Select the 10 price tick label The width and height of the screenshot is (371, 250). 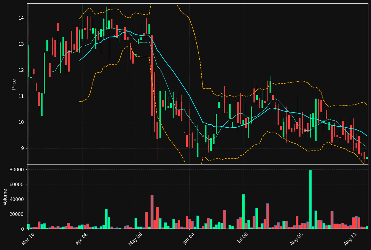[21, 122]
